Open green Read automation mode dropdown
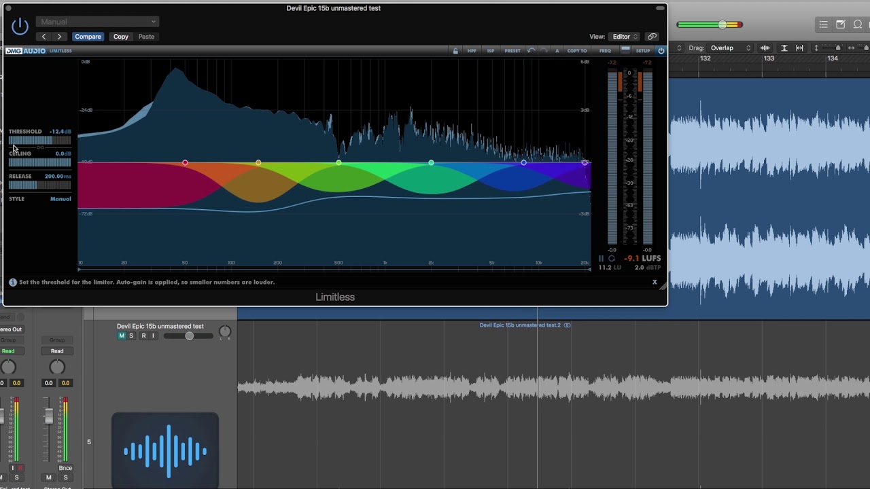The height and width of the screenshot is (489, 870). pyautogui.click(x=9, y=351)
